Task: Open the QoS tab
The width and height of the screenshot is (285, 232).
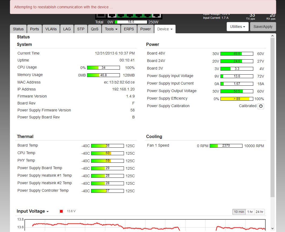Action: pyautogui.click(x=95, y=29)
